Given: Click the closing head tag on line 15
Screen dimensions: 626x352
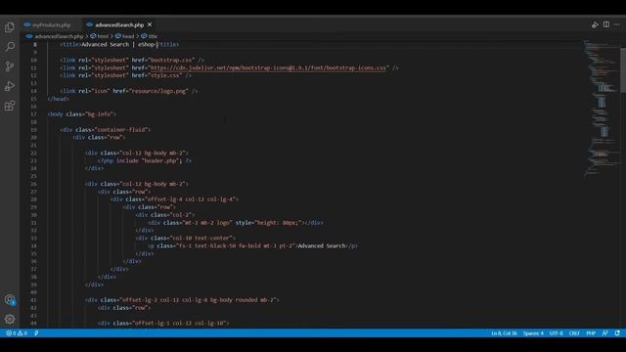Looking at the screenshot, I should click(58, 99).
